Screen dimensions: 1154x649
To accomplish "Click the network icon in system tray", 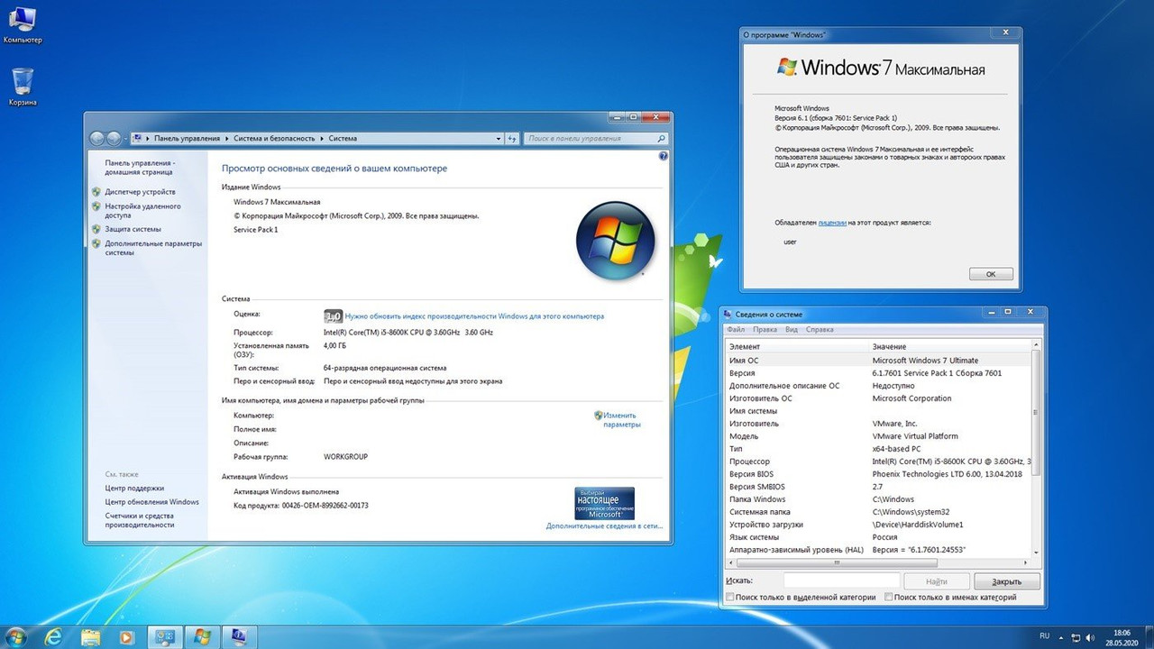I will coord(1077,636).
